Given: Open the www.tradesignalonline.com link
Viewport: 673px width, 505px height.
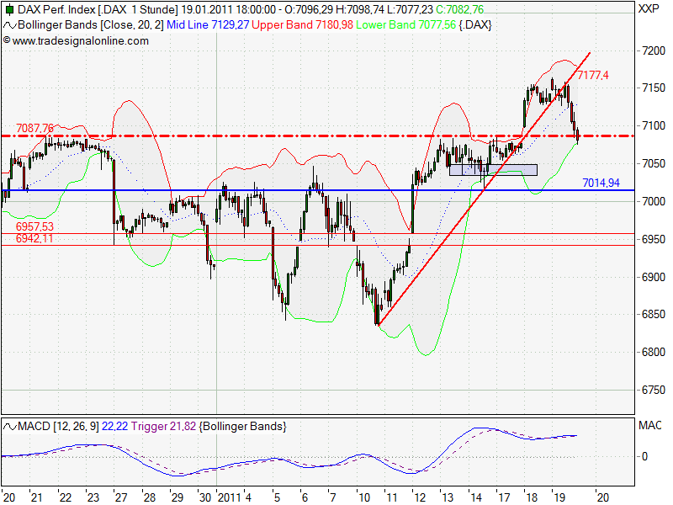Looking at the screenshot, I should point(80,39).
